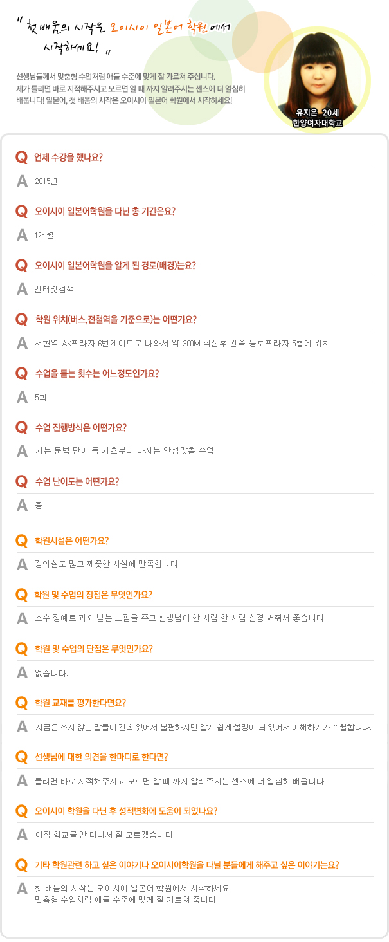
Task: Click the question '오이시이 일본어학원을 다닌 총 기간은요?'
Action: [105, 211]
